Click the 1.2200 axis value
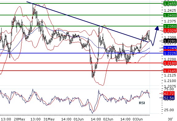 170,59
